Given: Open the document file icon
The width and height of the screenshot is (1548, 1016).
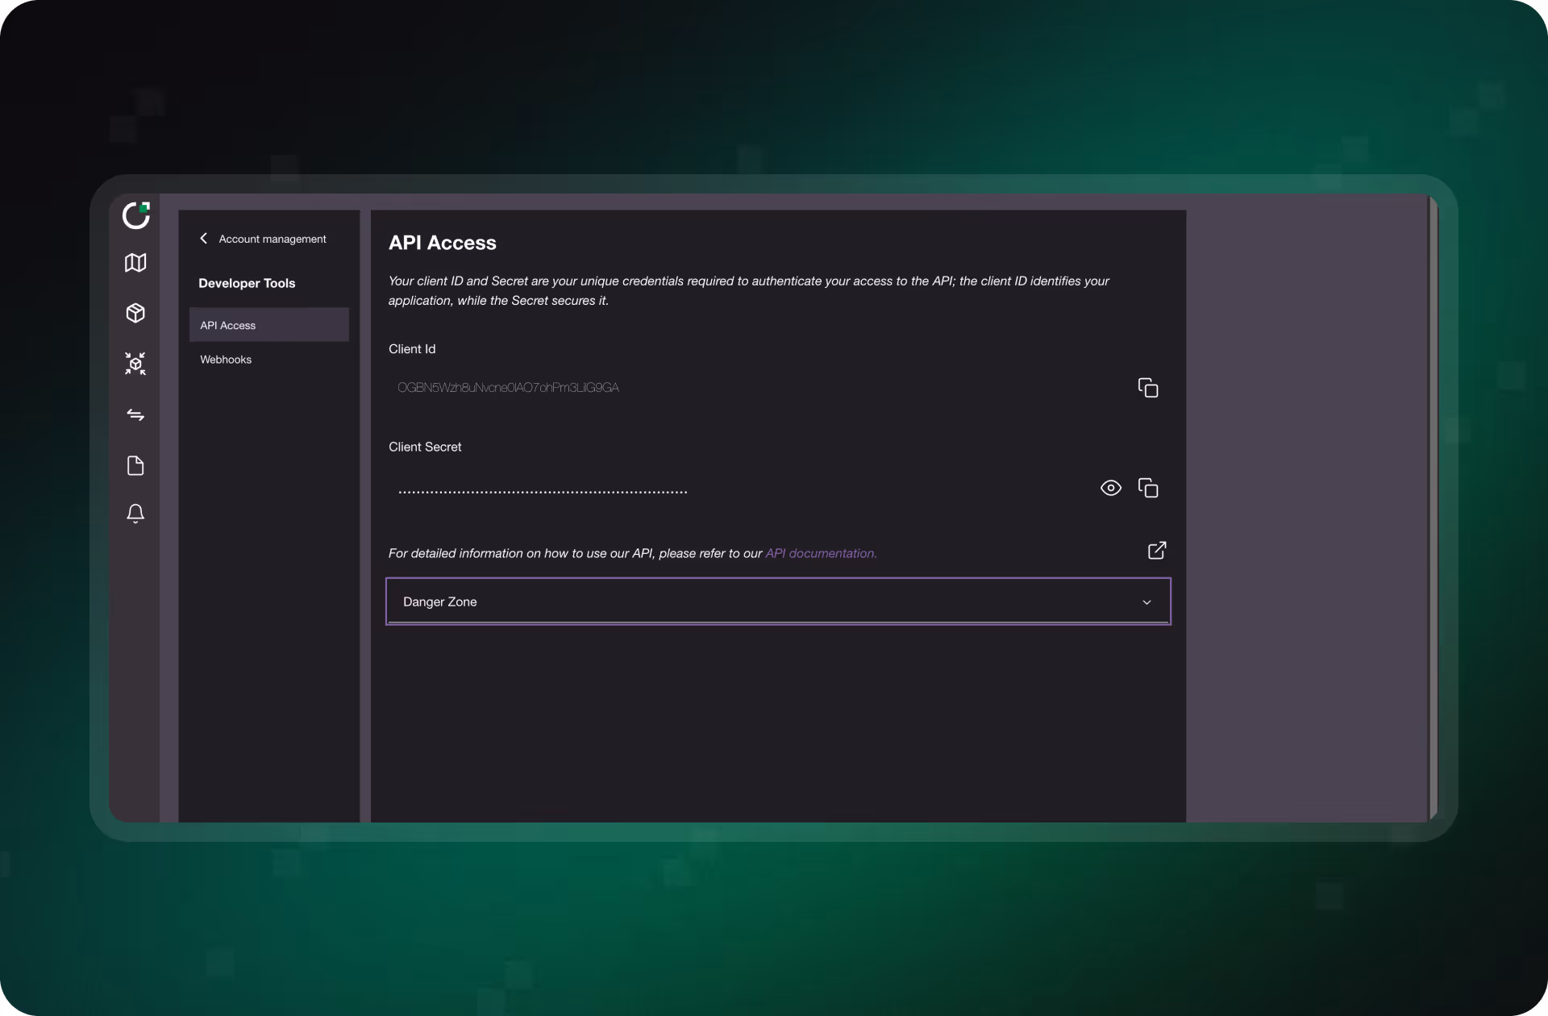Looking at the screenshot, I should pyautogui.click(x=135, y=466).
